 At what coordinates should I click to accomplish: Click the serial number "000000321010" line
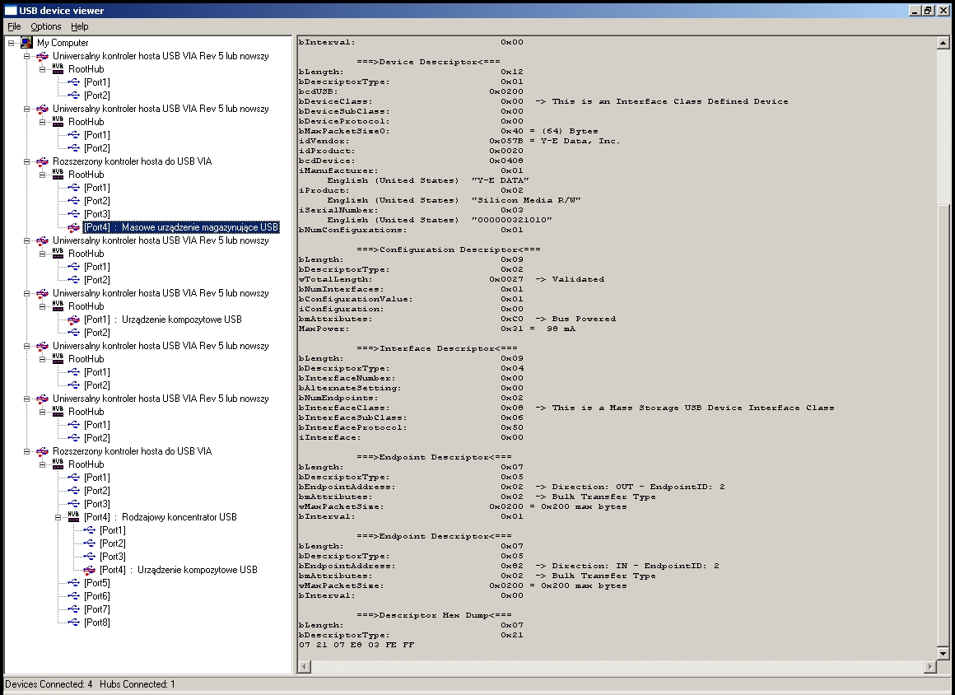pyautogui.click(x=439, y=220)
